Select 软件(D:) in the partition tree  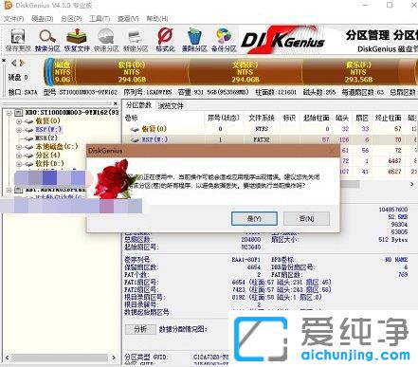(x=49, y=164)
